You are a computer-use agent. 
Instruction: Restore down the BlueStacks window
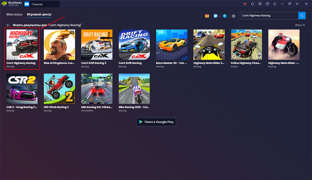click(290, 4)
